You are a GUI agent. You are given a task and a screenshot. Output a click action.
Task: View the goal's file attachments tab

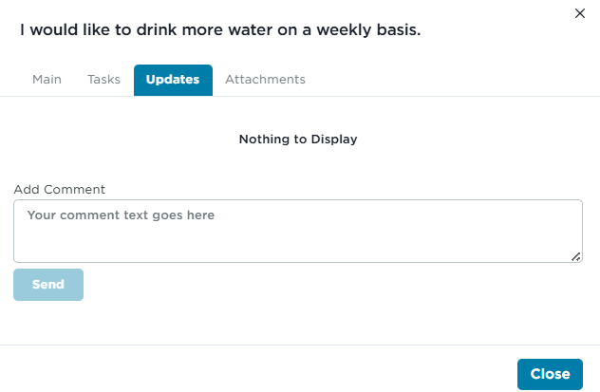tap(265, 80)
